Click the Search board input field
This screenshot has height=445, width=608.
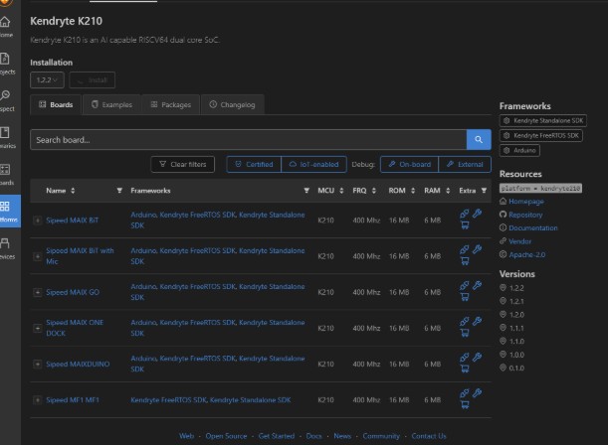click(248, 140)
